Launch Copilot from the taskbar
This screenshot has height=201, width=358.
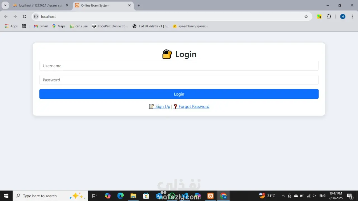pyautogui.click(x=108, y=196)
